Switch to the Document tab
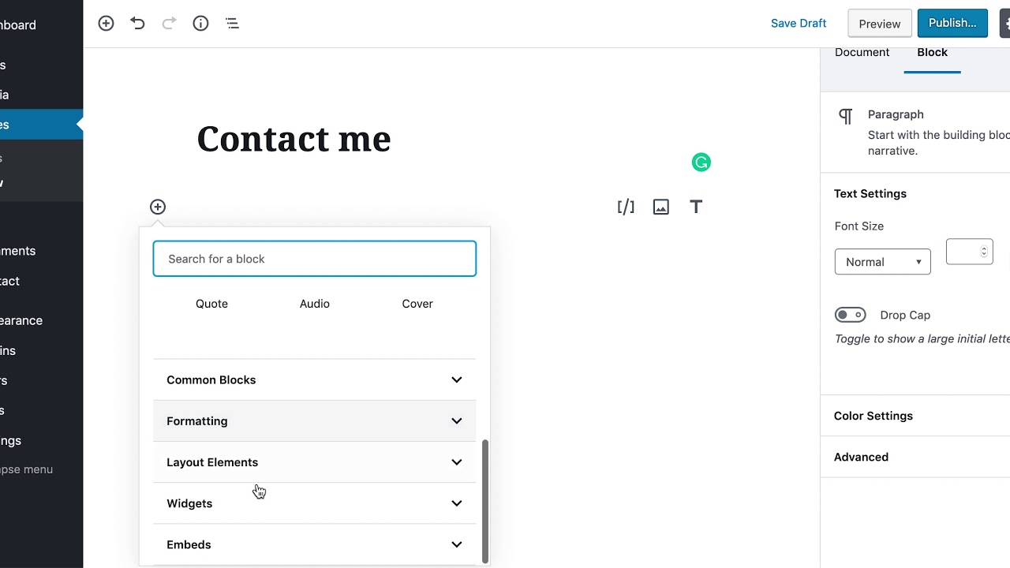Image resolution: width=1010 pixels, height=568 pixels. pos(862,53)
